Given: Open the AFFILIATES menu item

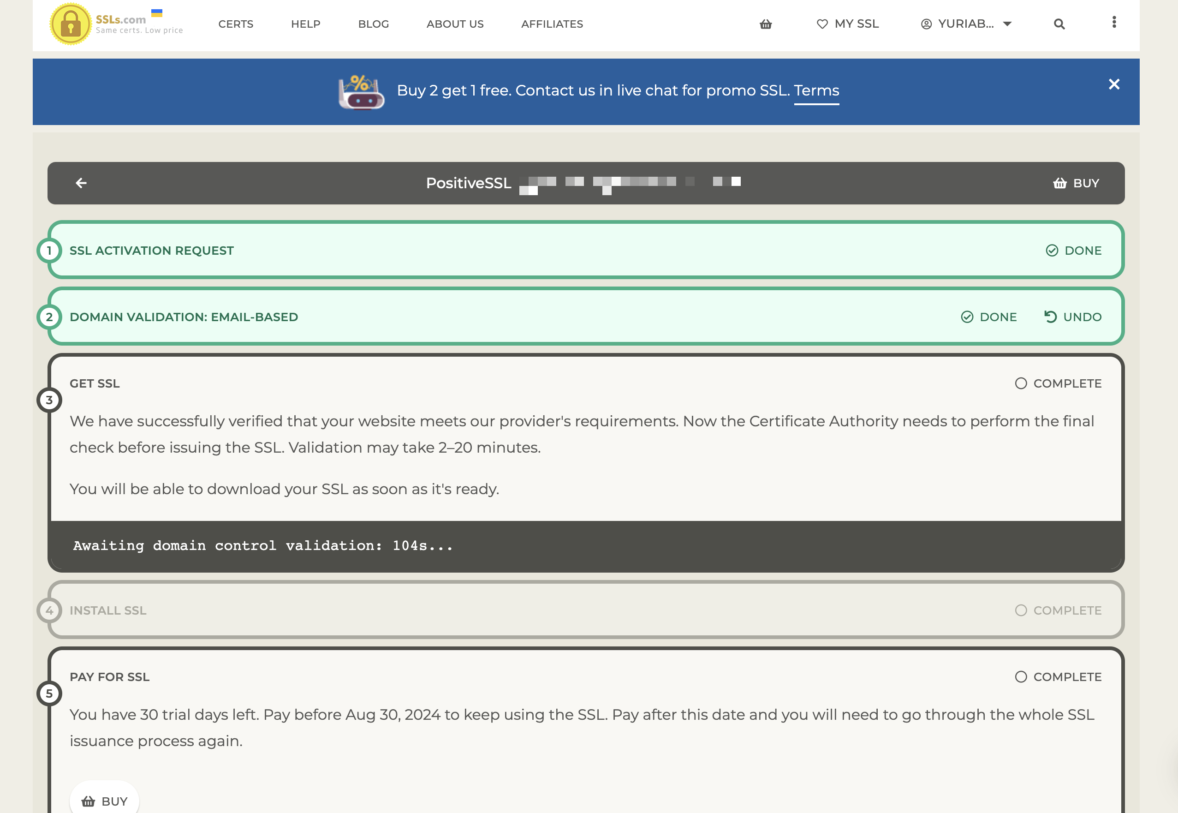Looking at the screenshot, I should click(x=552, y=24).
